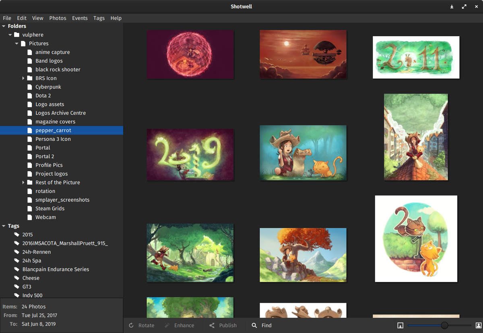Image resolution: width=483 pixels, height=333 pixels.
Task: Select the 2011 tree numbers thumbnail
Action: click(x=416, y=57)
